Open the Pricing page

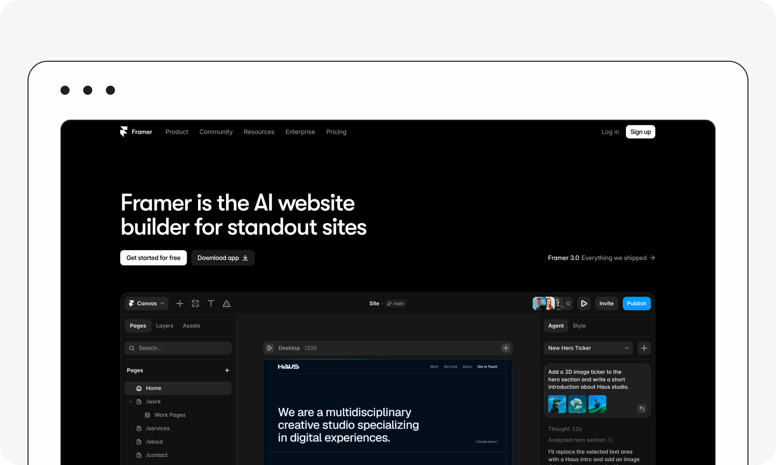(x=336, y=132)
